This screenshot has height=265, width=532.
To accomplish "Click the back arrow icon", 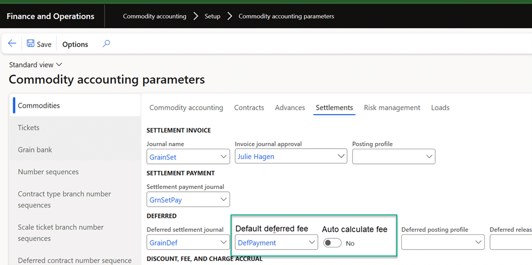I will pos(12,44).
